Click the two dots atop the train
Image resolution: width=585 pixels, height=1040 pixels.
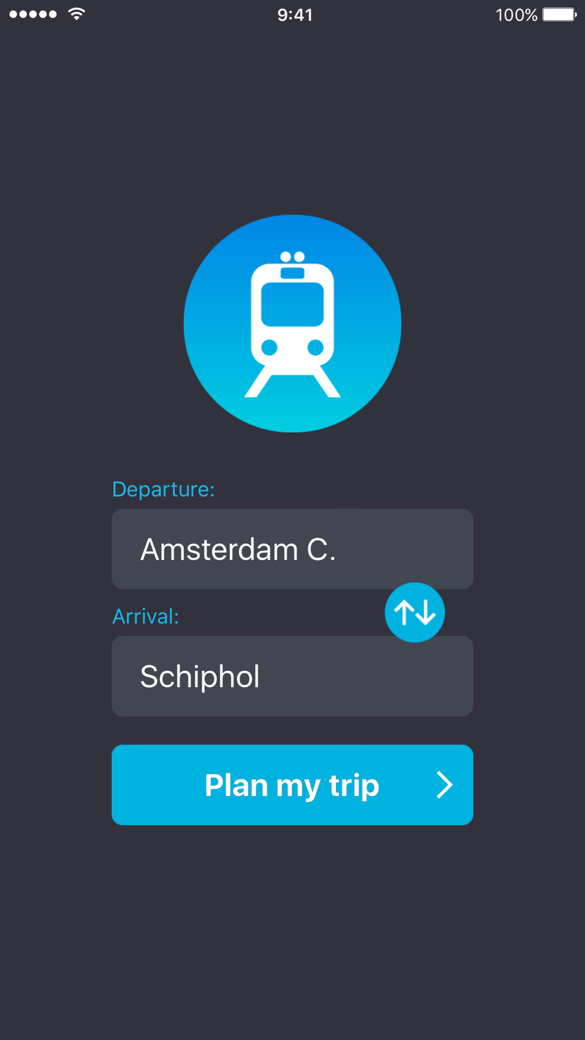click(x=292, y=257)
